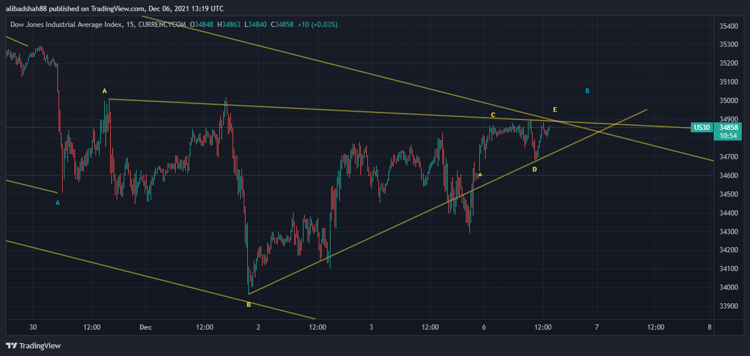Click the date label 6 on time axis
The image size is (750, 356).
coord(484,327)
